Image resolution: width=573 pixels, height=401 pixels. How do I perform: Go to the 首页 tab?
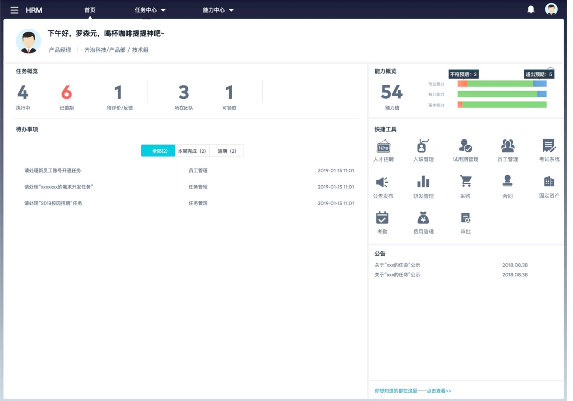pos(90,10)
